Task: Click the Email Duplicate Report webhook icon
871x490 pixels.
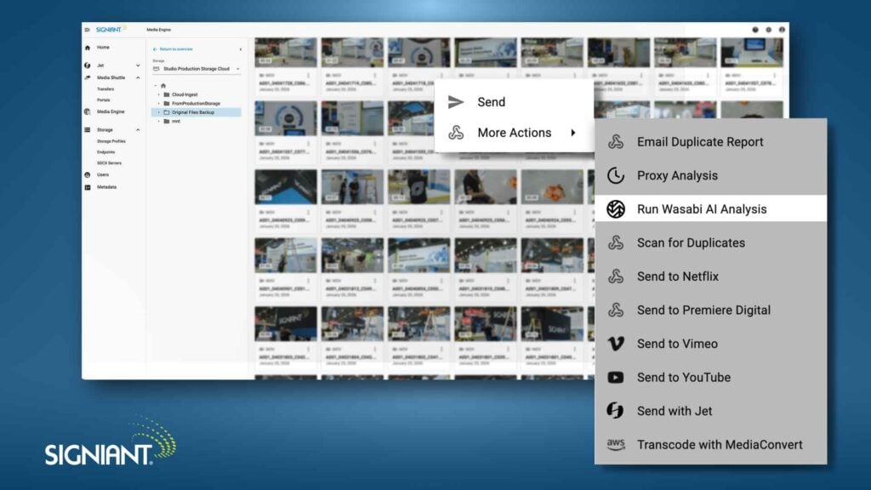Action: 616,142
